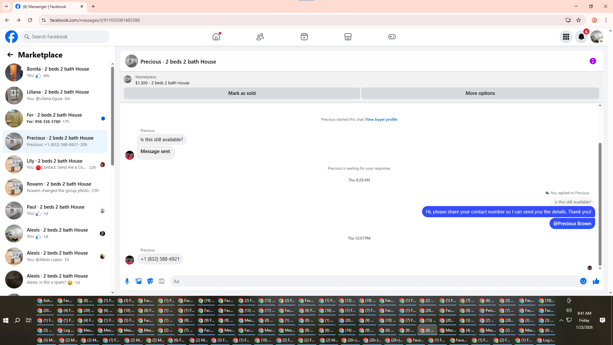Viewport: 613px width, 345px height.
Task: Open conversation information purple icon
Action: tap(593, 61)
